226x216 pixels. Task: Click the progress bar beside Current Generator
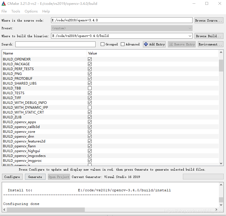(x=203, y=177)
